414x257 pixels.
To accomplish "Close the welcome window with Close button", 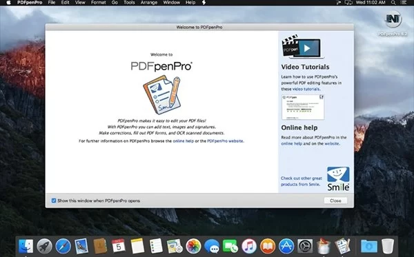I will [335, 201].
